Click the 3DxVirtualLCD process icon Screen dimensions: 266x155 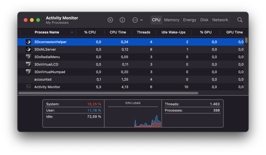pyautogui.click(x=28, y=64)
